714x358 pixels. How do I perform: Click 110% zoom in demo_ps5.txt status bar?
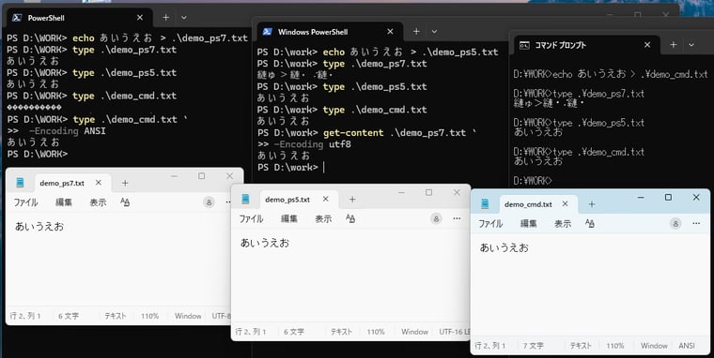376,332
